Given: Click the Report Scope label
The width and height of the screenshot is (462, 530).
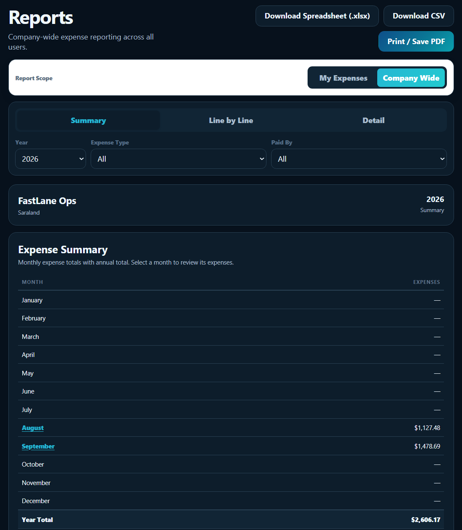Looking at the screenshot, I should tap(34, 78).
